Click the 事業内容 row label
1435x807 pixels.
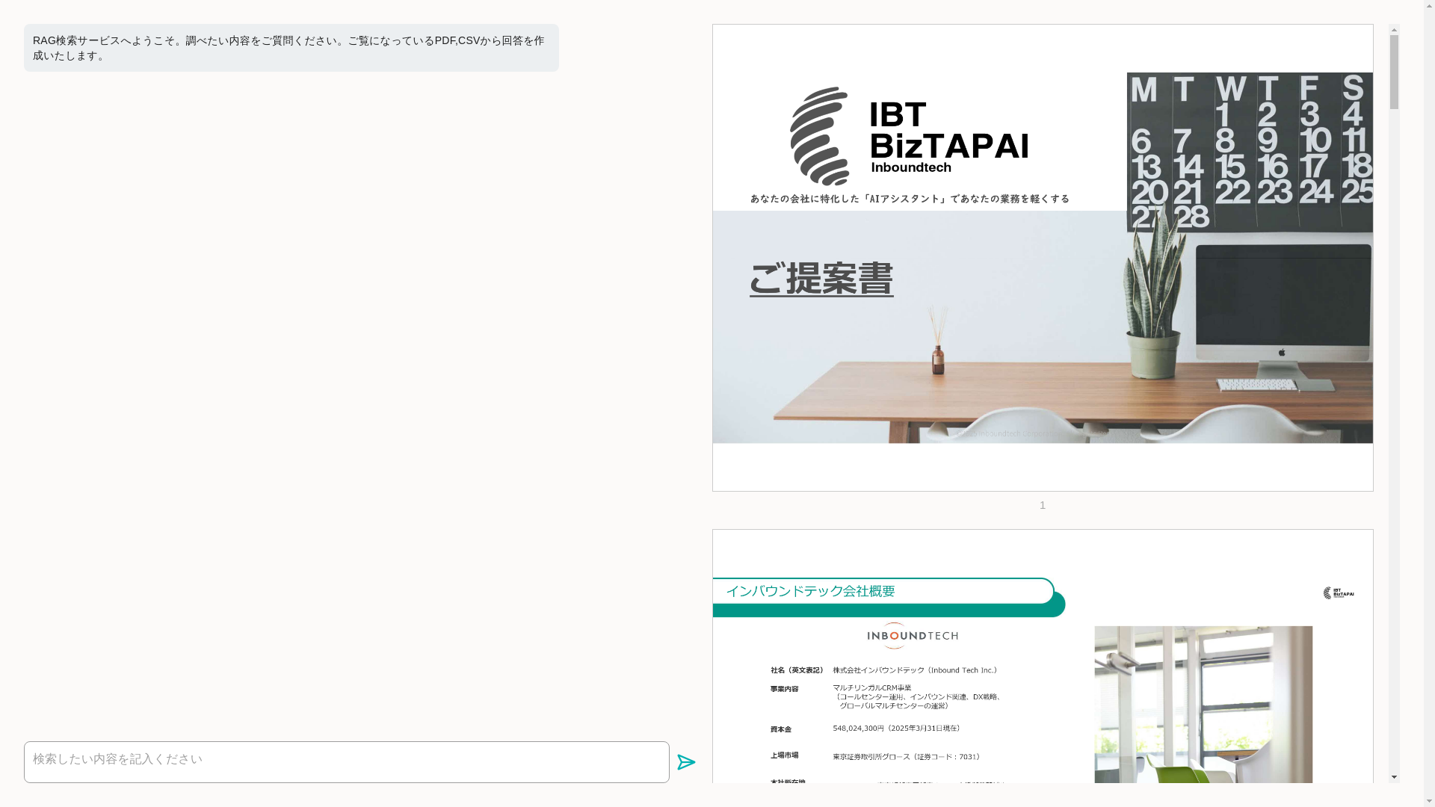[784, 689]
